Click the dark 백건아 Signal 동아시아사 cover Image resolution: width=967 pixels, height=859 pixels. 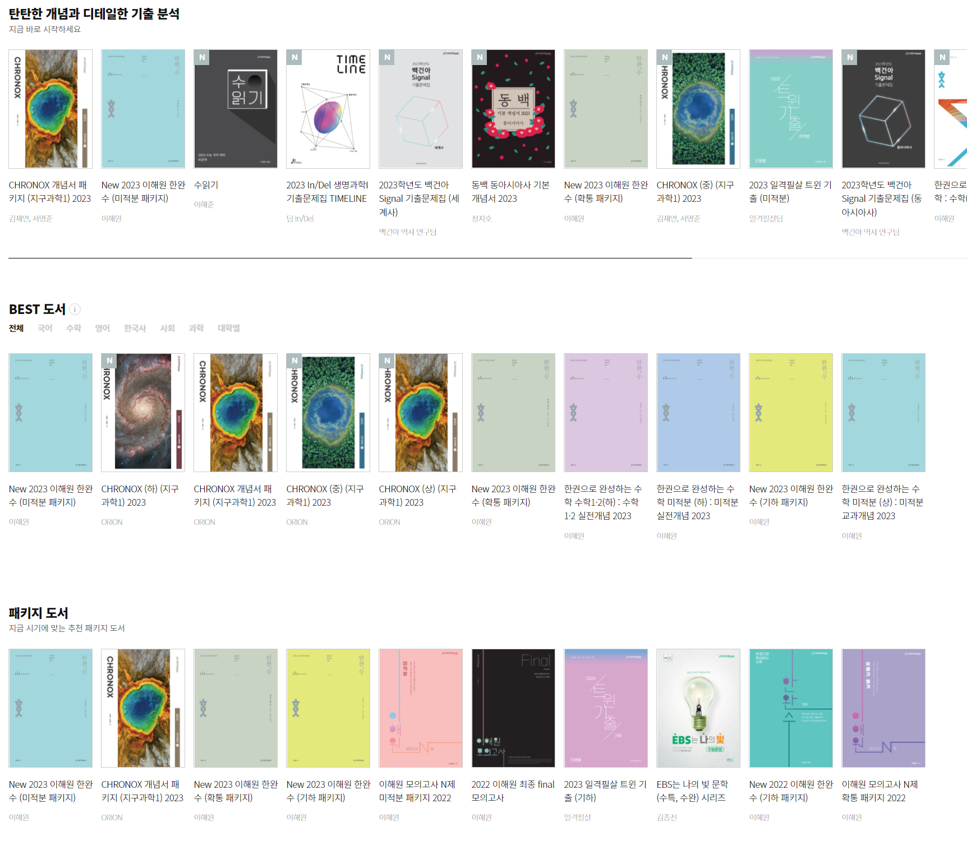click(x=883, y=109)
